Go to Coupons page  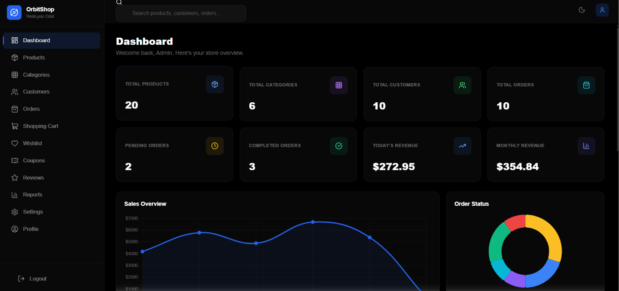(52, 160)
